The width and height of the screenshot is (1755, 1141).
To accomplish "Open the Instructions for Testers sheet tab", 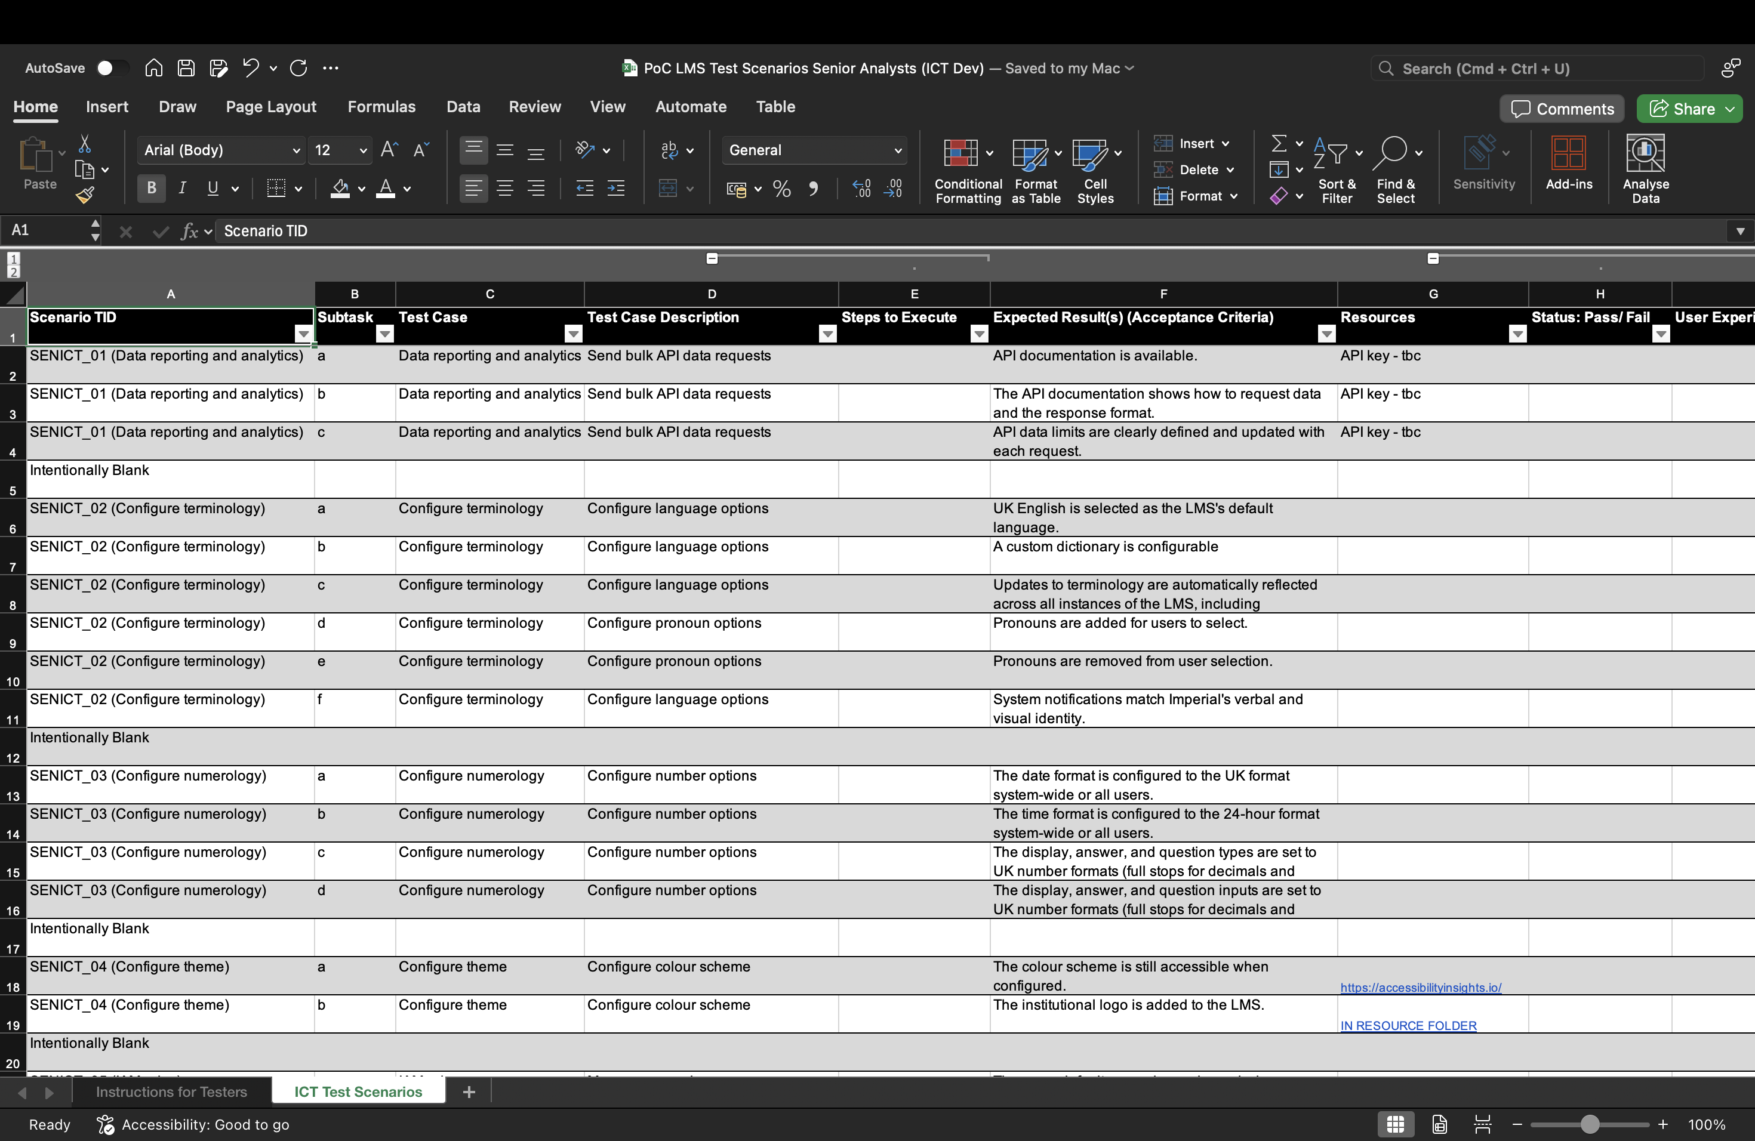I will pyautogui.click(x=171, y=1091).
